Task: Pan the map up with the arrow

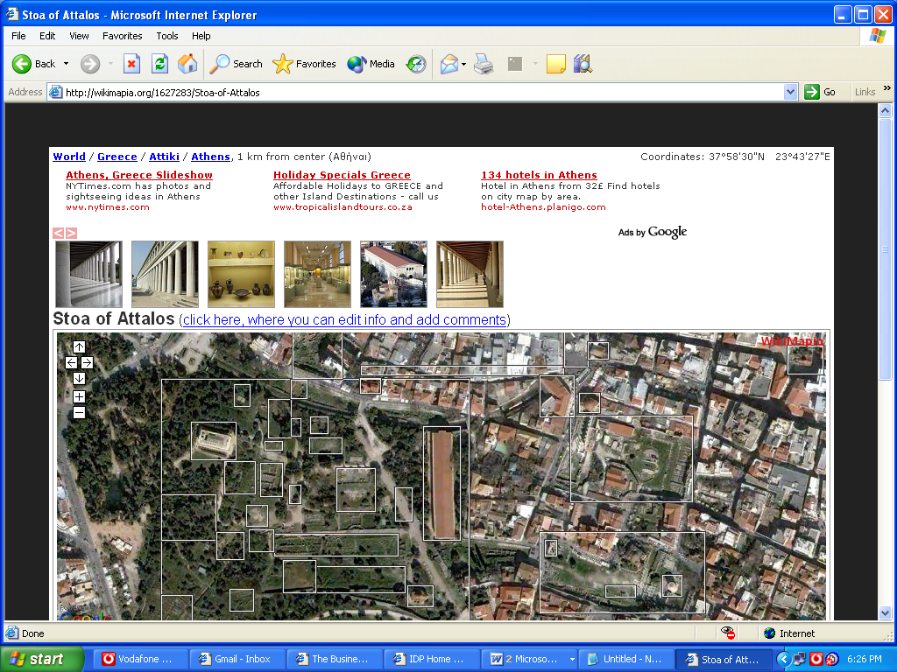Action: click(79, 346)
